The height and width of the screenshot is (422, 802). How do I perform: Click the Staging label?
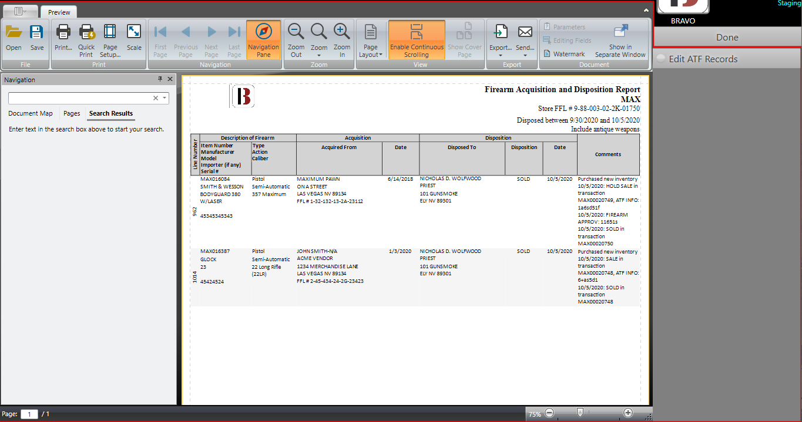[789, 3]
